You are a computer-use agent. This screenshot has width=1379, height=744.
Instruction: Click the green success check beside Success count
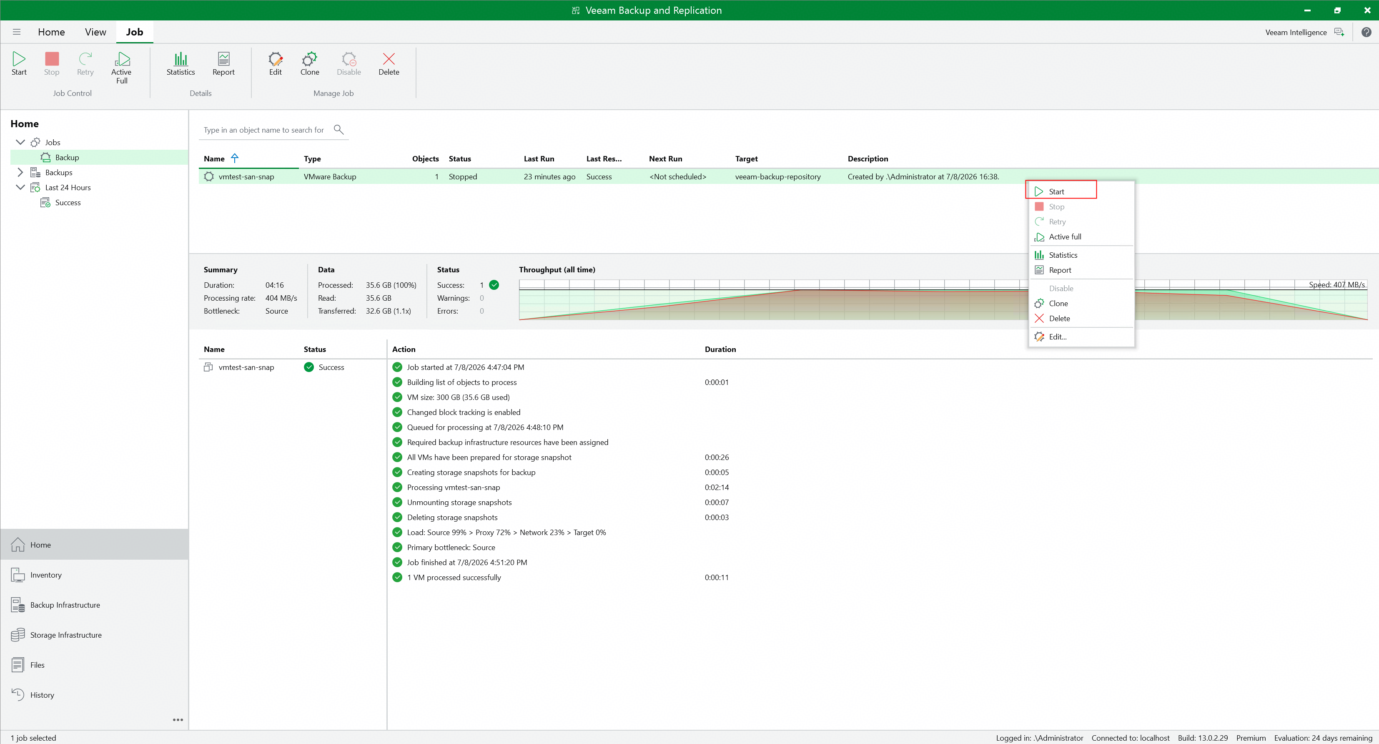pyautogui.click(x=494, y=285)
